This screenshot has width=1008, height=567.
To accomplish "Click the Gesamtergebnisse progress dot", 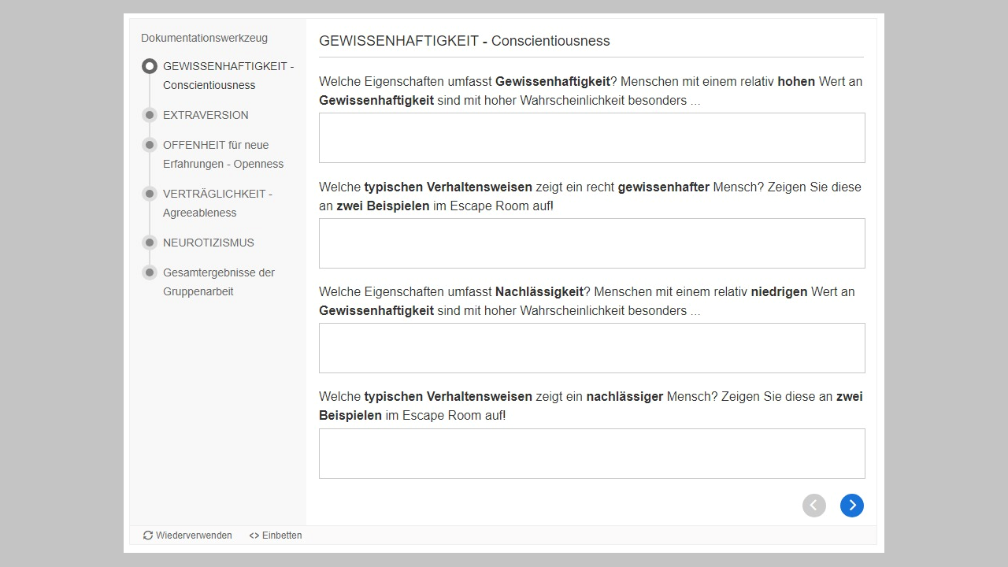I will click(x=150, y=272).
